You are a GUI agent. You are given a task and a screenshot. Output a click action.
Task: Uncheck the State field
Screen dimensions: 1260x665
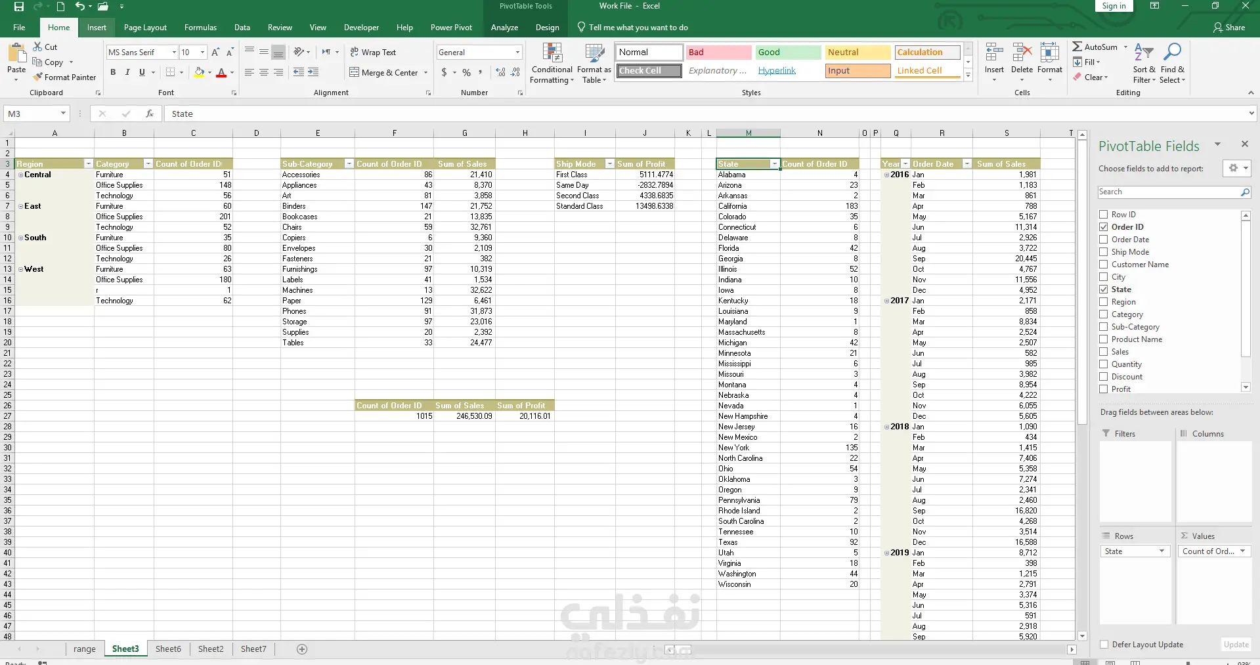tap(1104, 289)
